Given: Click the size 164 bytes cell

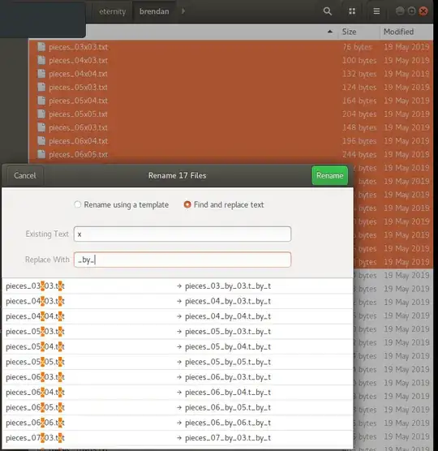Looking at the screenshot, I should (359, 101).
